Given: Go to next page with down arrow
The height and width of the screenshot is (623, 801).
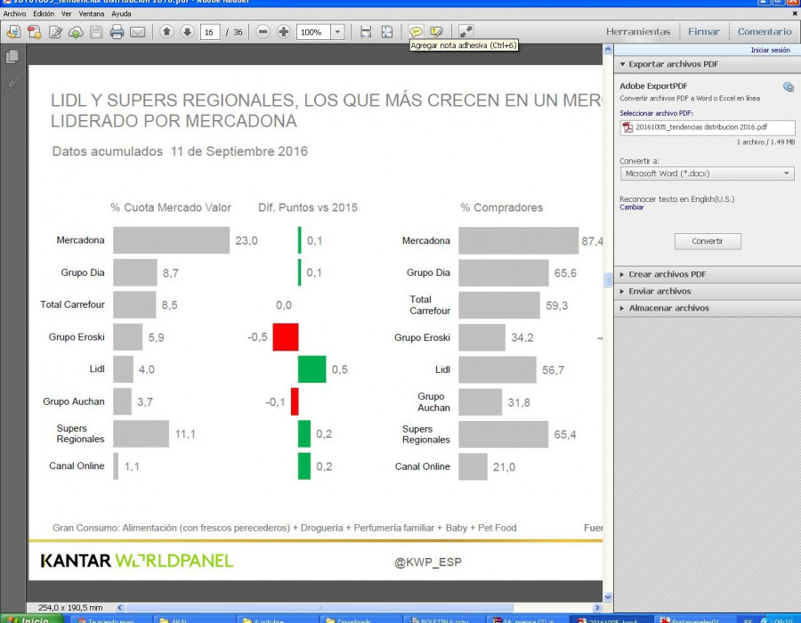Looking at the screenshot, I should click(187, 32).
